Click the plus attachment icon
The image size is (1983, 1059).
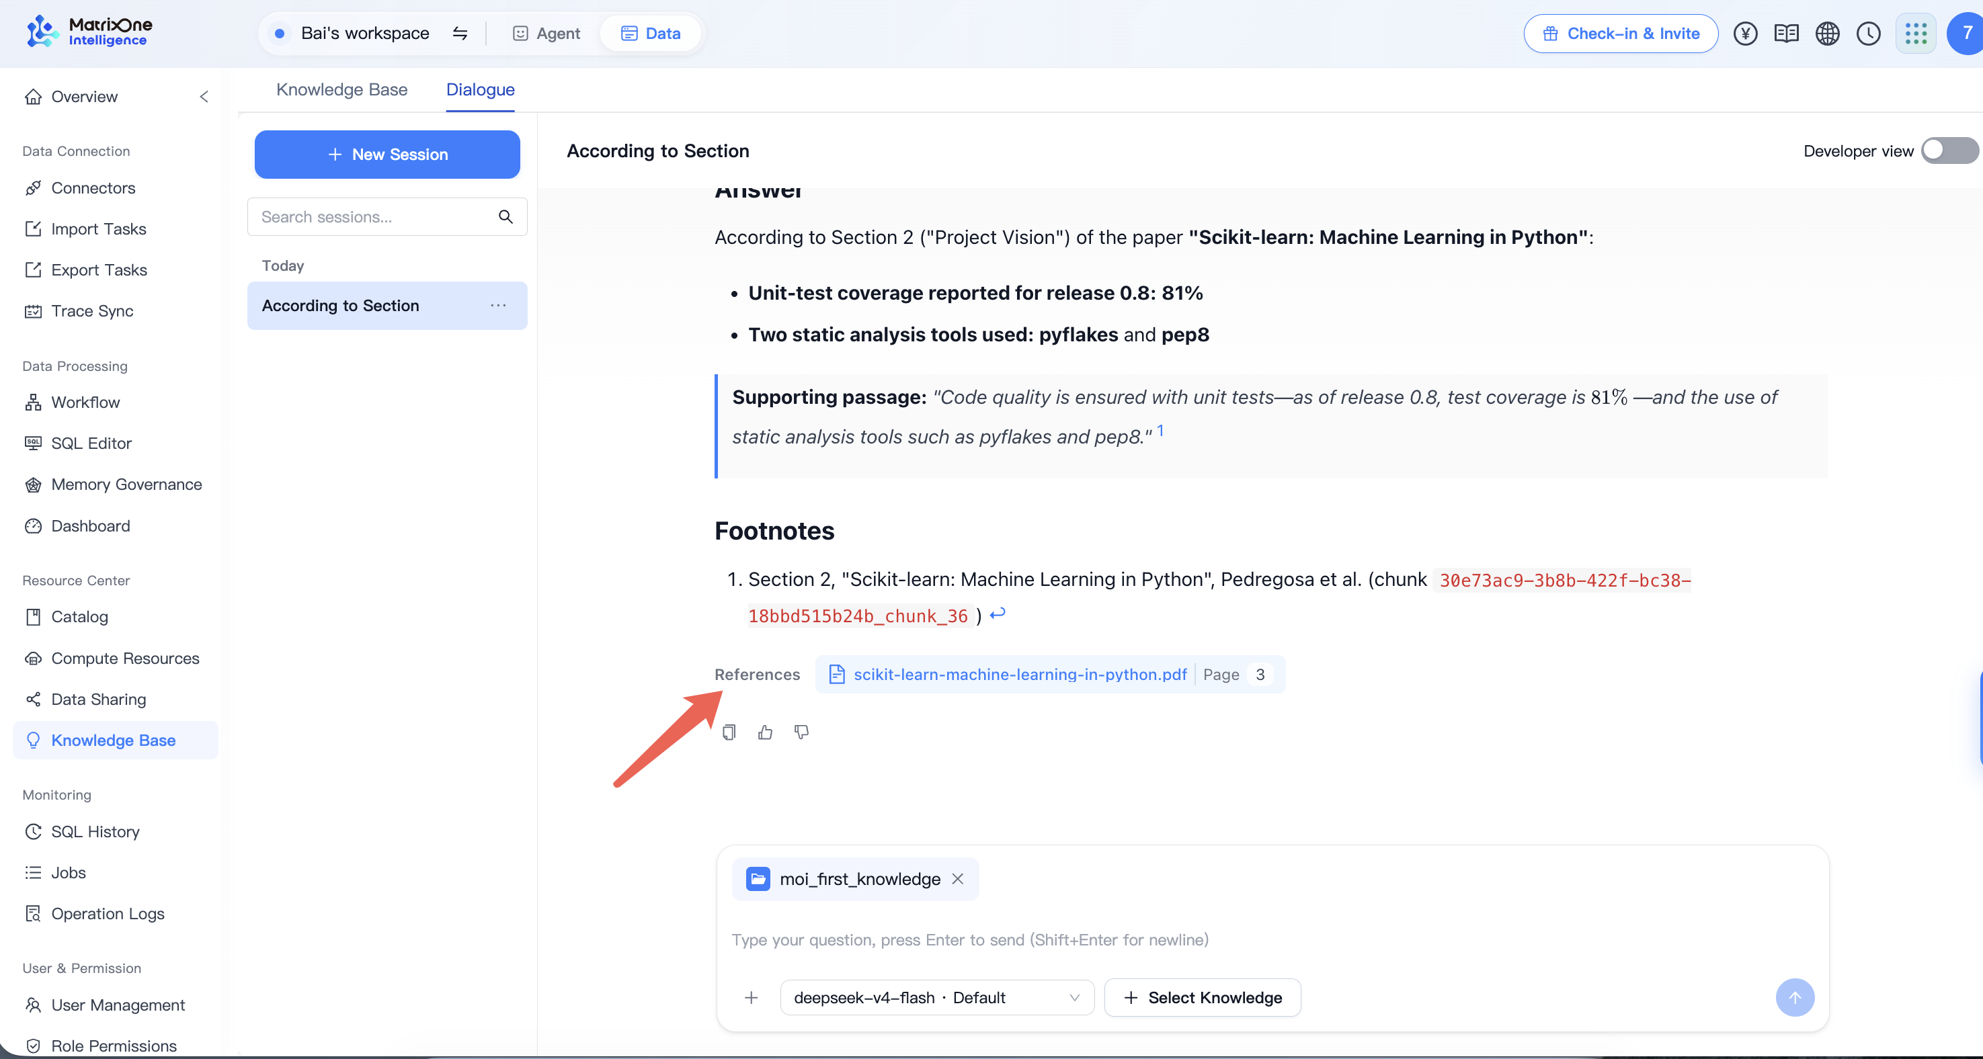[752, 997]
